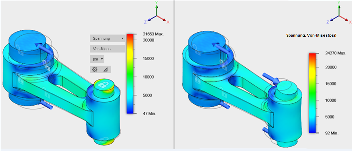Select the 47 Min. legend value
This screenshot has height=152, width=353.
(x=149, y=114)
